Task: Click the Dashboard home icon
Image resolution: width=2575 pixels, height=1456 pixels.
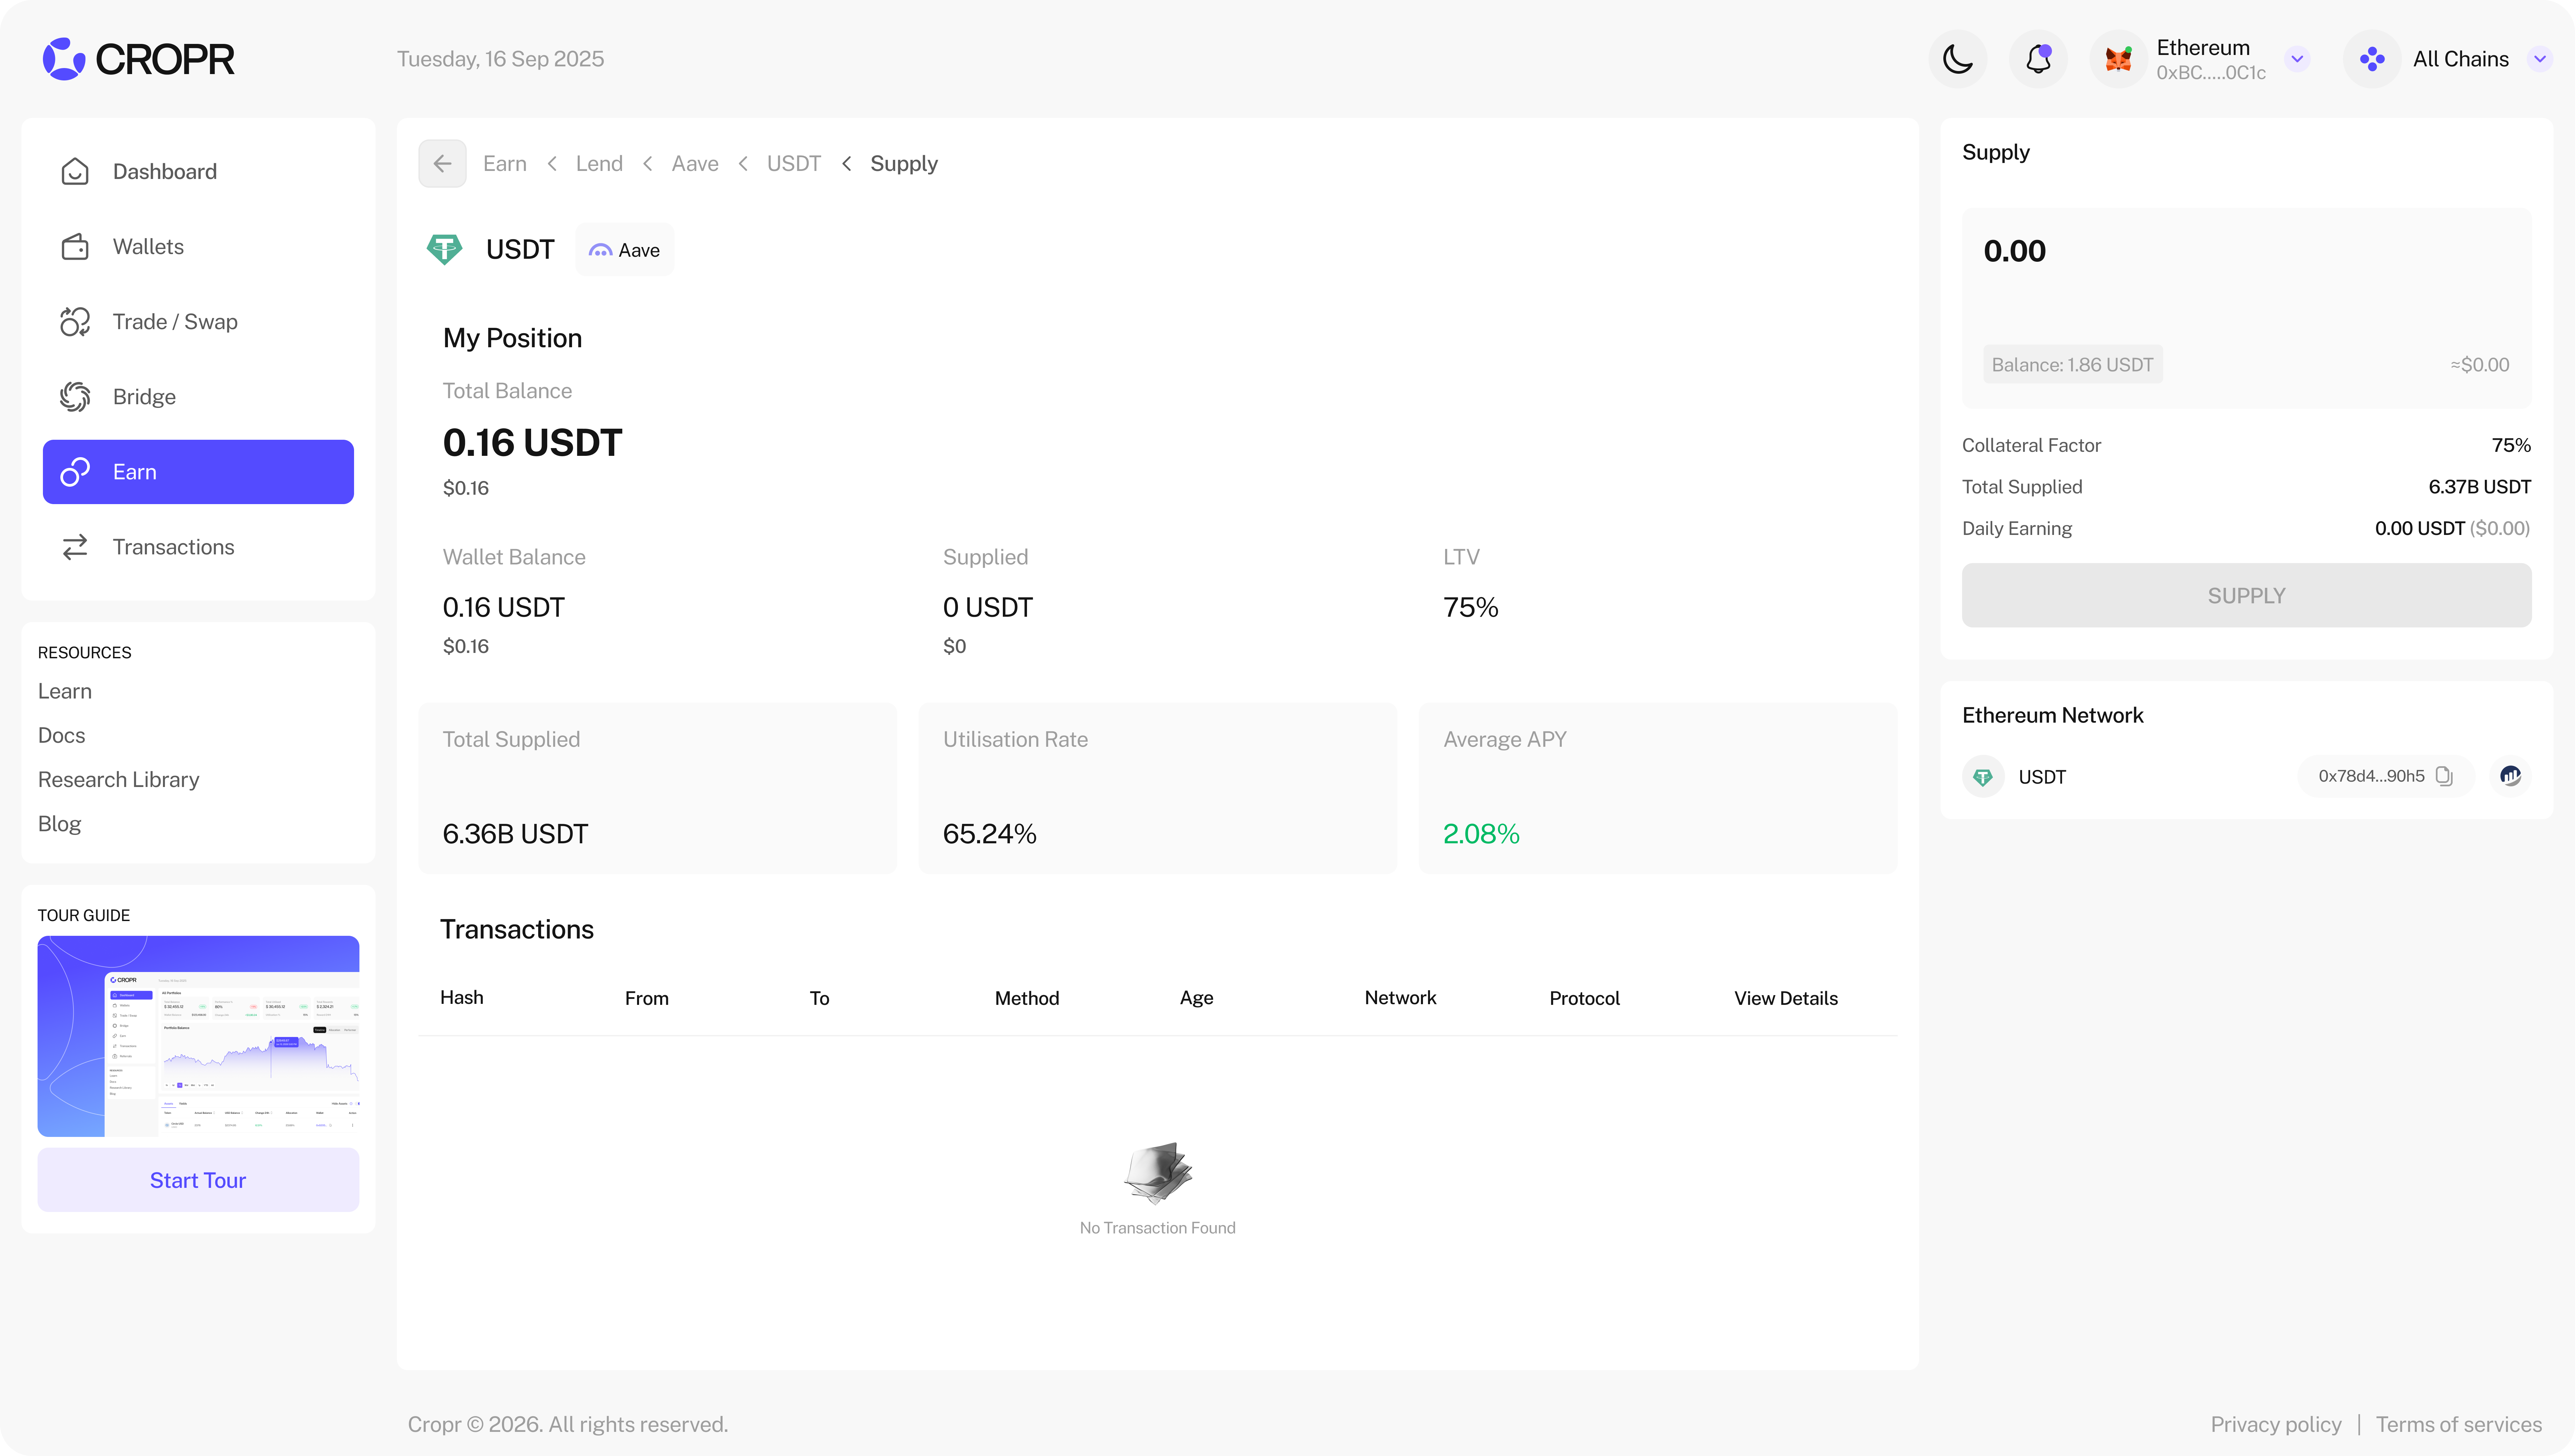Action: click(x=75, y=171)
